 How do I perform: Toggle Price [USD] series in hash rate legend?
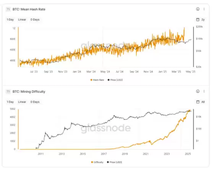(115, 80)
